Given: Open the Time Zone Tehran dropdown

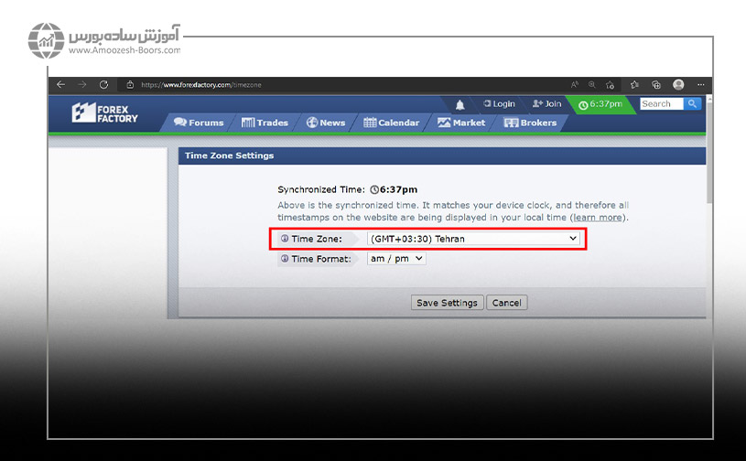Looking at the screenshot, I should pyautogui.click(x=473, y=239).
